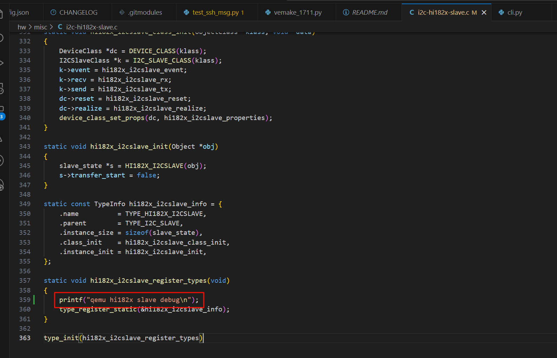Place the cursor in the printf debug statement
This screenshot has width=557, height=358.
pyautogui.click(x=128, y=300)
